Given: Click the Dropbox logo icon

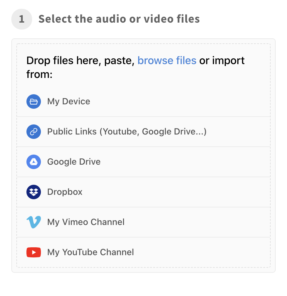Looking at the screenshot, I should pyautogui.click(x=34, y=192).
